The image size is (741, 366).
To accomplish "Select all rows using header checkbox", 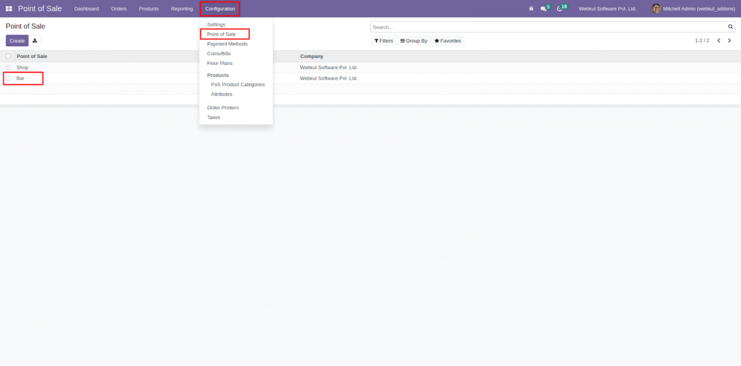I will tap(8, 56).
